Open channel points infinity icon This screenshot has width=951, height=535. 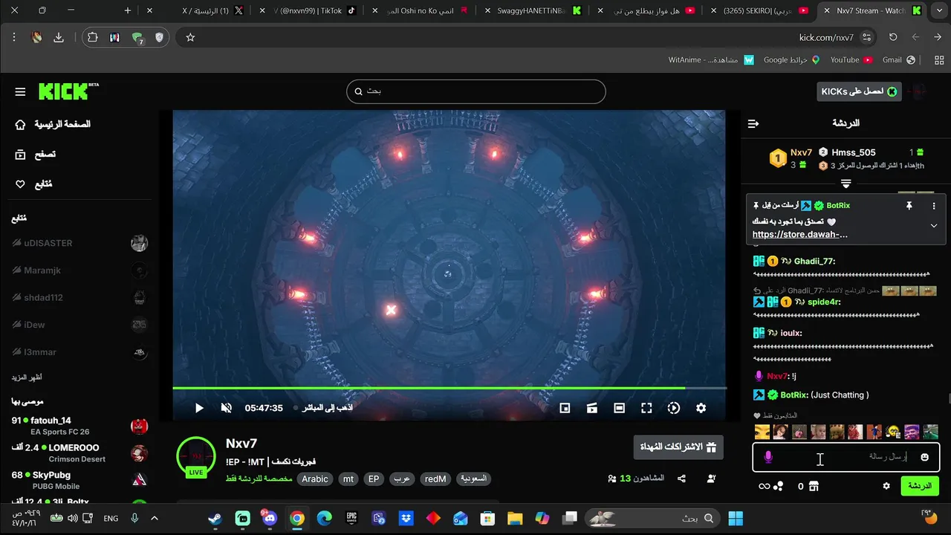tap(764, 486)
